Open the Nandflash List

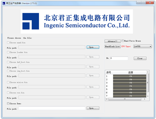click(x=113, y=47)
